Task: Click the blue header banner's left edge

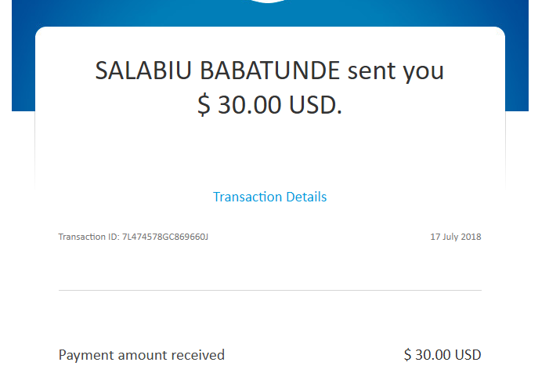Action: (x=23, y=63)
